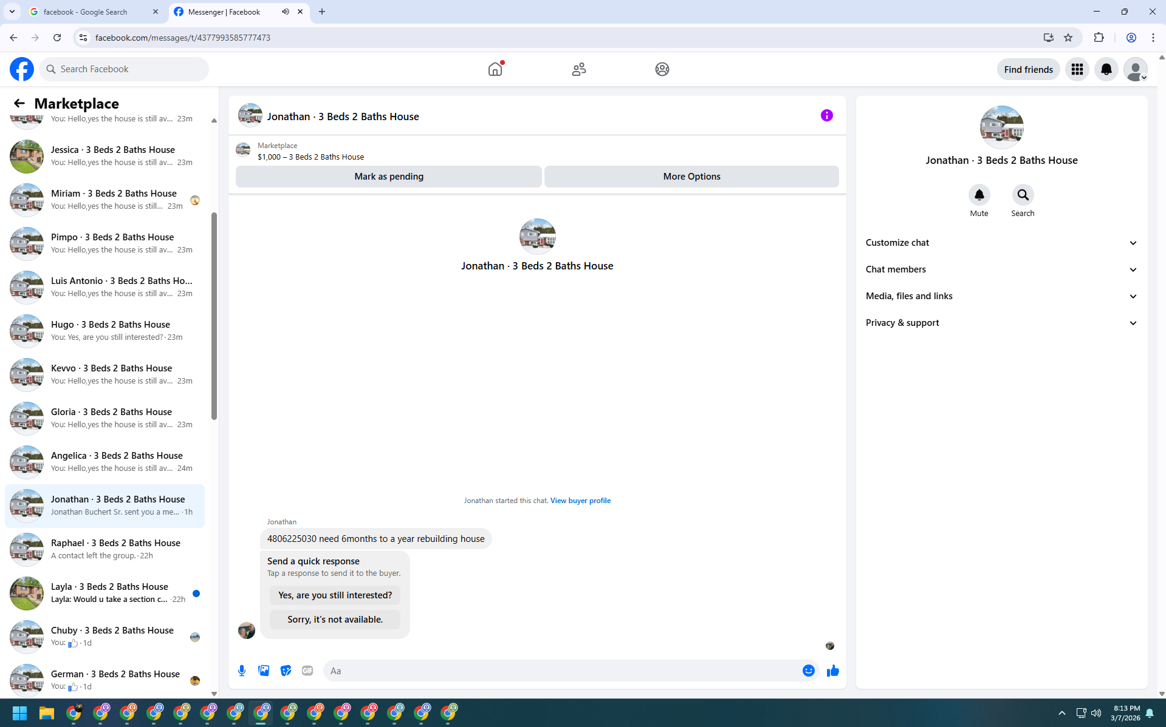
Task: Show hidden system tray icons
Action: tap(1062, 713)
